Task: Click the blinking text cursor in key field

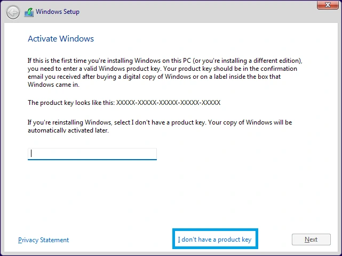Action: coord(31,154)
